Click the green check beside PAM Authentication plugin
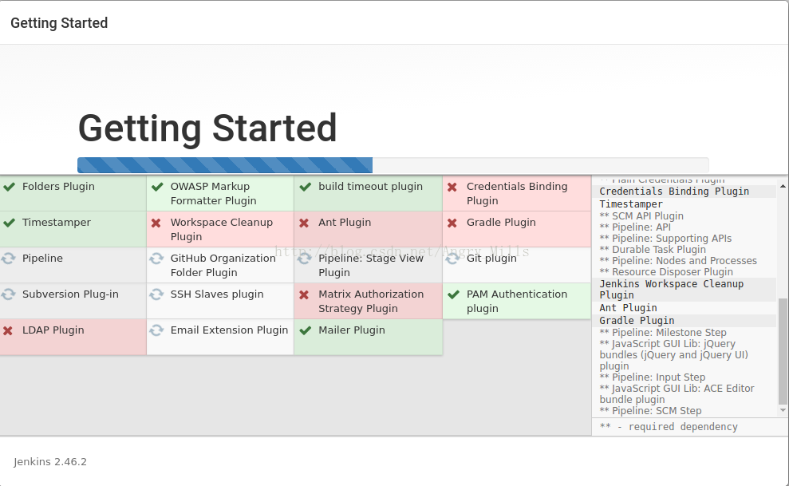The image size is (789, 486). [453, 294]
